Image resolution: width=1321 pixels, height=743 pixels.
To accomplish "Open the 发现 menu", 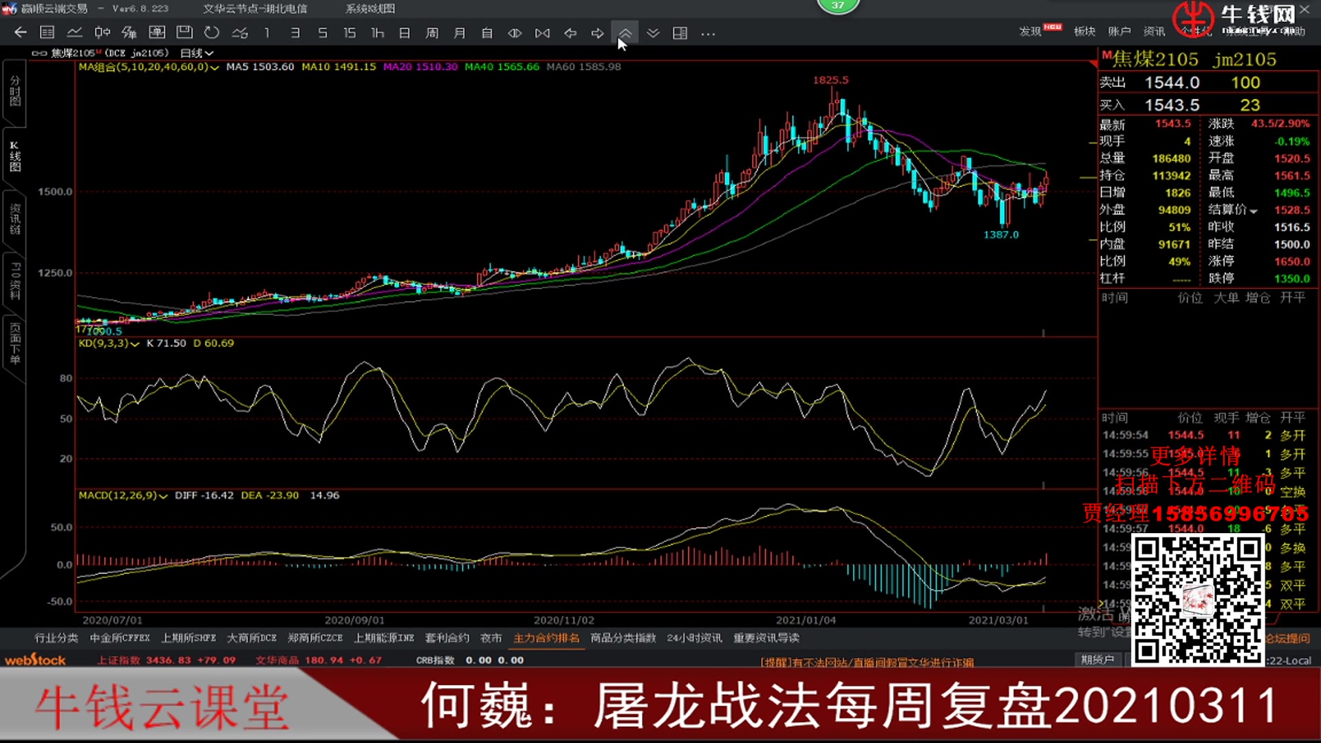I will 1030,31.
